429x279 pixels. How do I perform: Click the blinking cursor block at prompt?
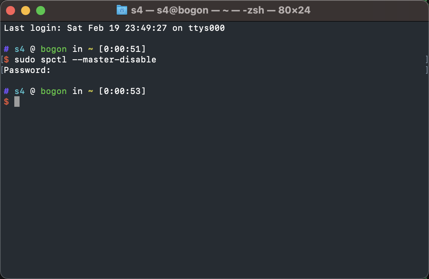tap(17, 102)
